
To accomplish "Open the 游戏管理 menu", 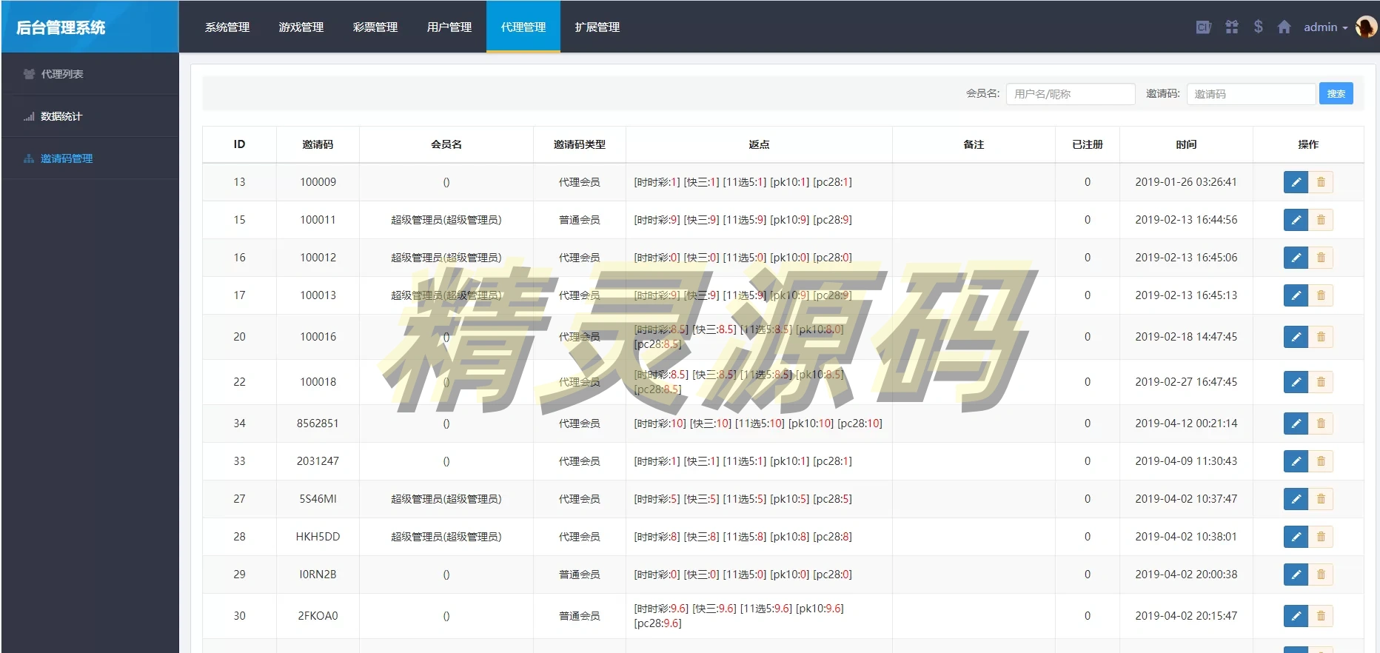I will tap(301, 27).
